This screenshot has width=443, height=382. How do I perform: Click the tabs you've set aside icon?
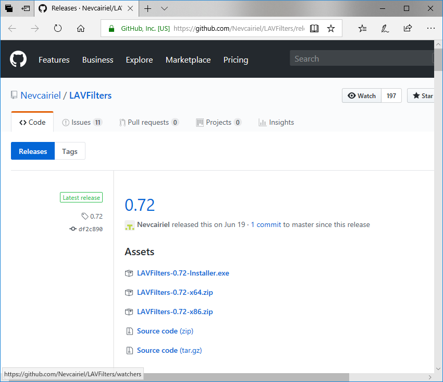(9, 8)
